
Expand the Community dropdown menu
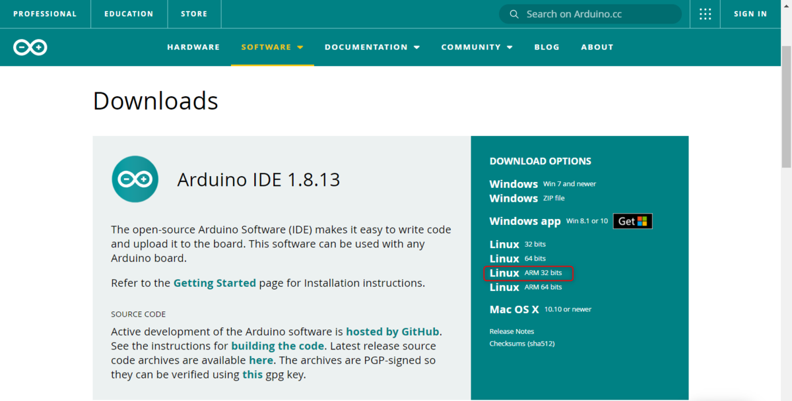tap(477, 47)
